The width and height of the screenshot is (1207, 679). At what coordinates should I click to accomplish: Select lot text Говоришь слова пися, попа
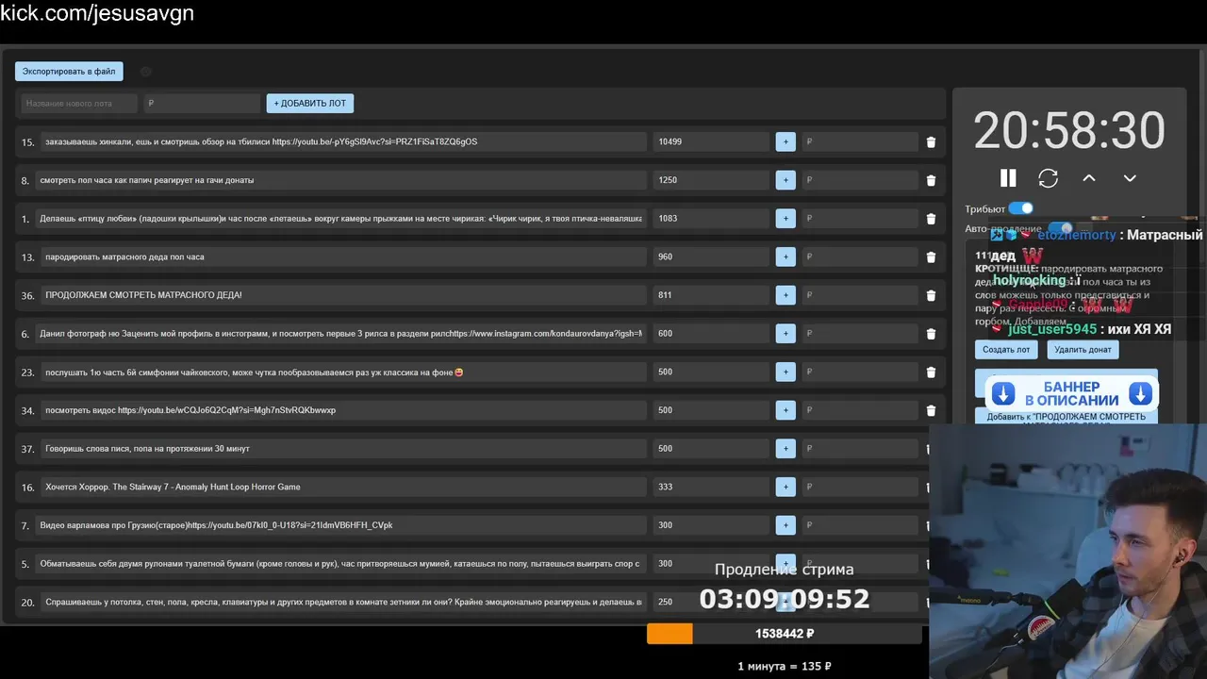coord(343,448)
